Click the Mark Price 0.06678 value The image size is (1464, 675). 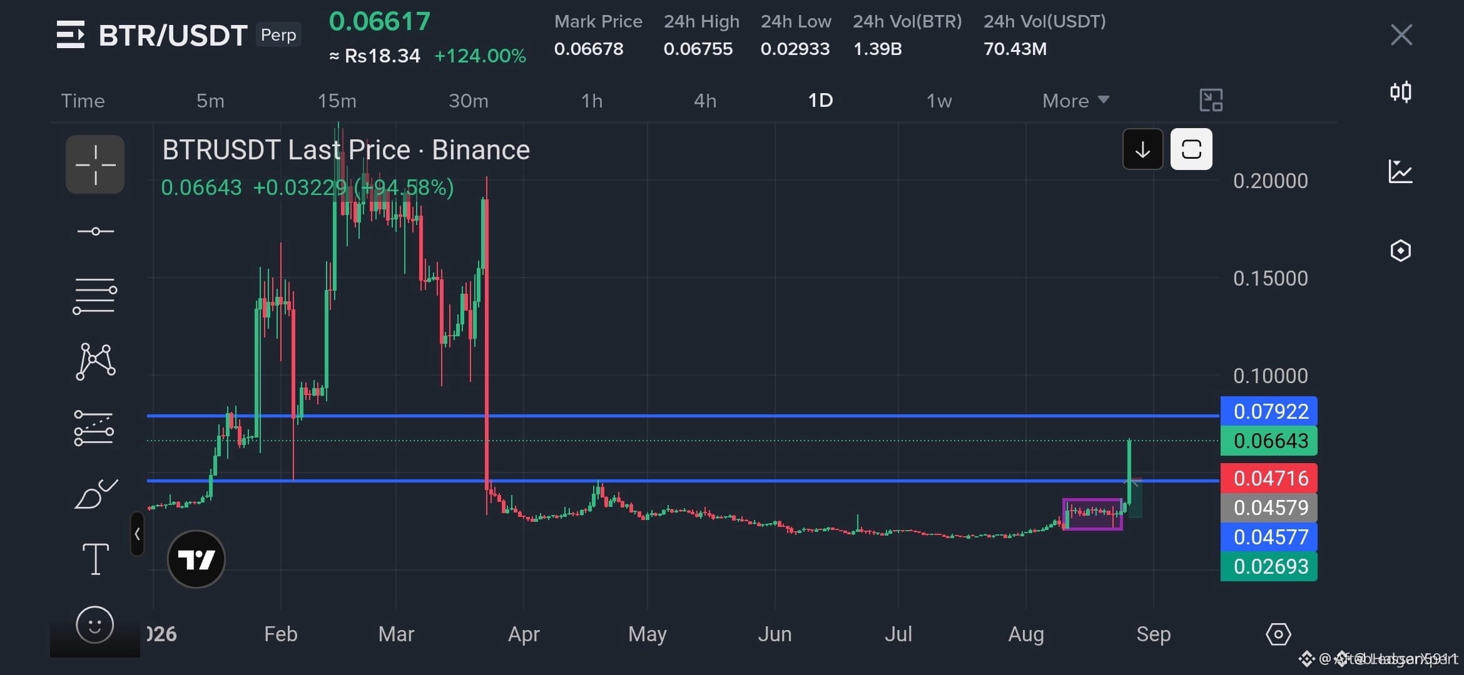point(589,49)
